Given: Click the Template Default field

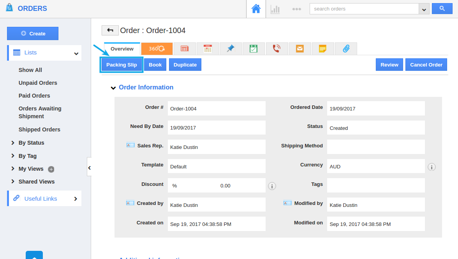Looking at the screenshot, I should [x=217, y=166].
